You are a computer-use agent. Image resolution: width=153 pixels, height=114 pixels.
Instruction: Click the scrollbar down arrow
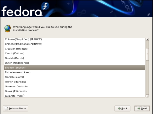pos(147,96)
